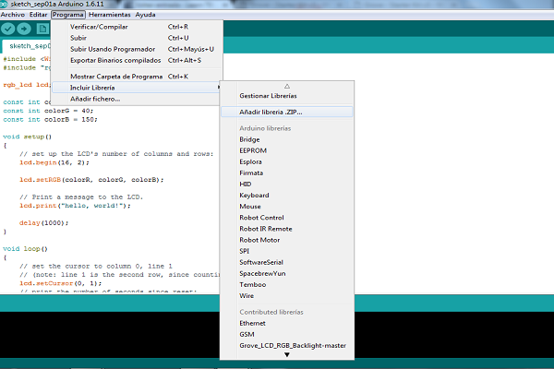Choose Añadir fichero... entry
The image size is (554, 369).
click(x=137, y=99)
